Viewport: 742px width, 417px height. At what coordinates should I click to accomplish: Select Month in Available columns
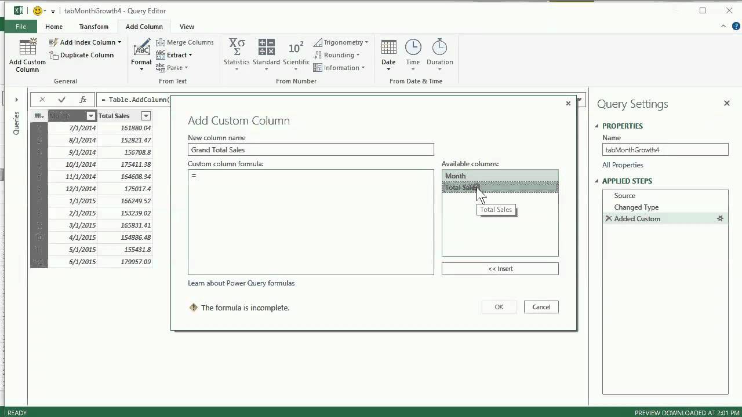[x=500, y=176]
